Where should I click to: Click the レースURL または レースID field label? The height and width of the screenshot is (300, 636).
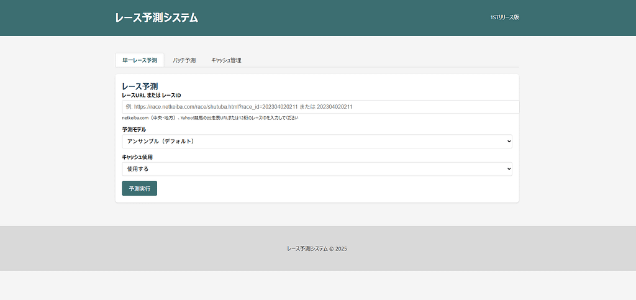152,95
